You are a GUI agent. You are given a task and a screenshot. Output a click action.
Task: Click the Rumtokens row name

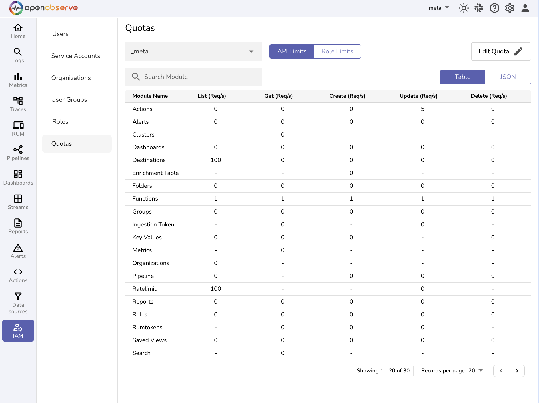pos(147,327)
